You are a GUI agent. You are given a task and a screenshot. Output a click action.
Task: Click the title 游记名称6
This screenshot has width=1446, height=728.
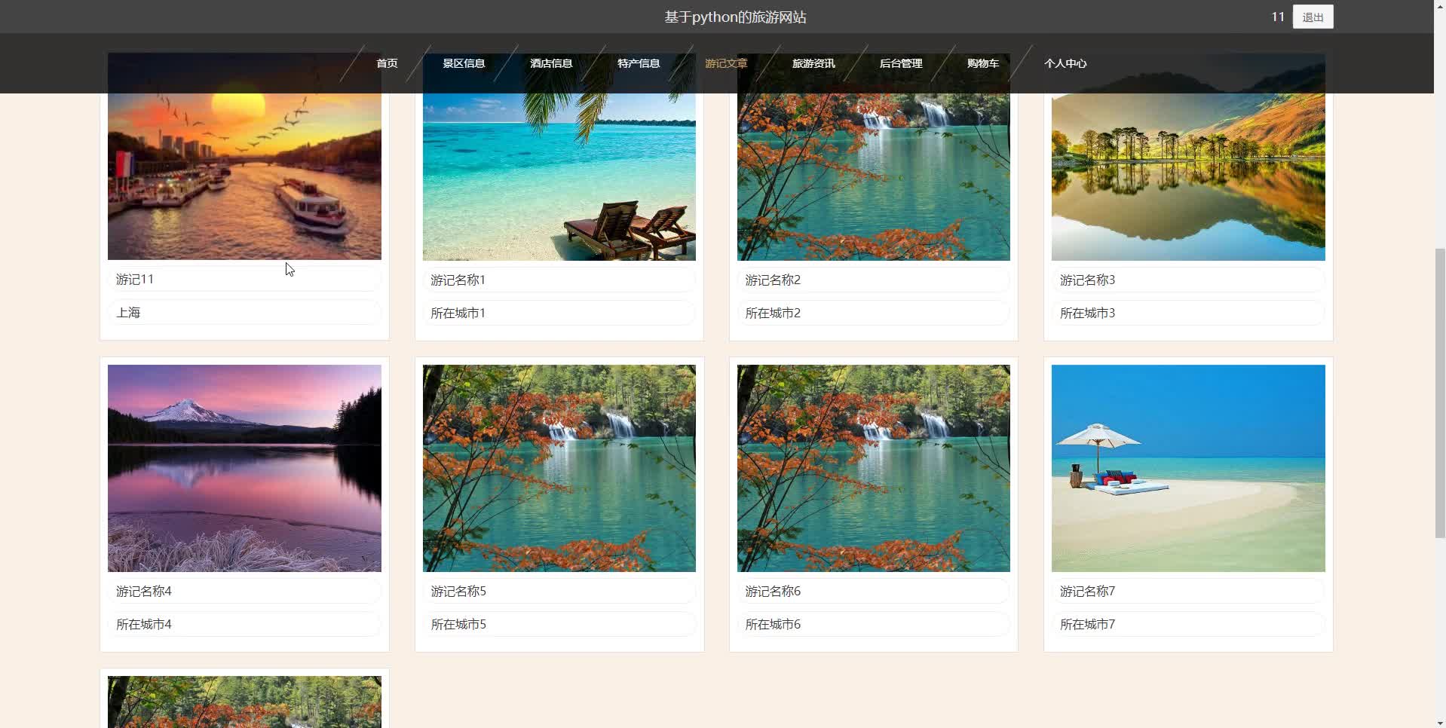click(773, 592)
